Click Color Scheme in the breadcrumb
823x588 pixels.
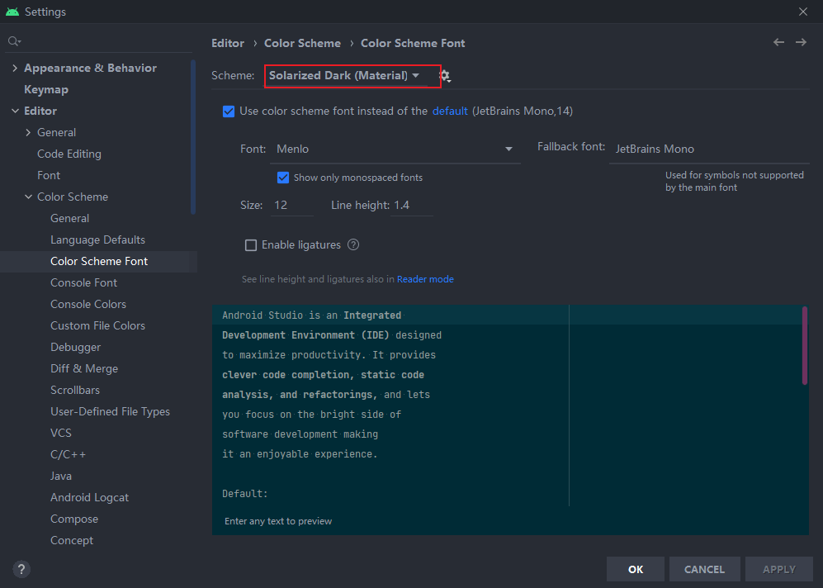pyautogui.click(x=302, y=43)
